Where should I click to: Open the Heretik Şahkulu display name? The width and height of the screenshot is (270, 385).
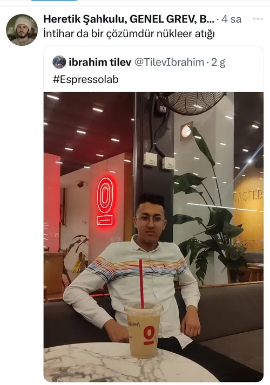pyautogui.click(x=129, y=19)
